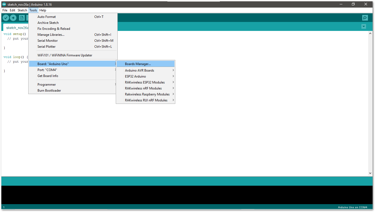This screenshot has height=212, width=375.
Task: Click the "void setup()" code line
Action: coord(15,34)
